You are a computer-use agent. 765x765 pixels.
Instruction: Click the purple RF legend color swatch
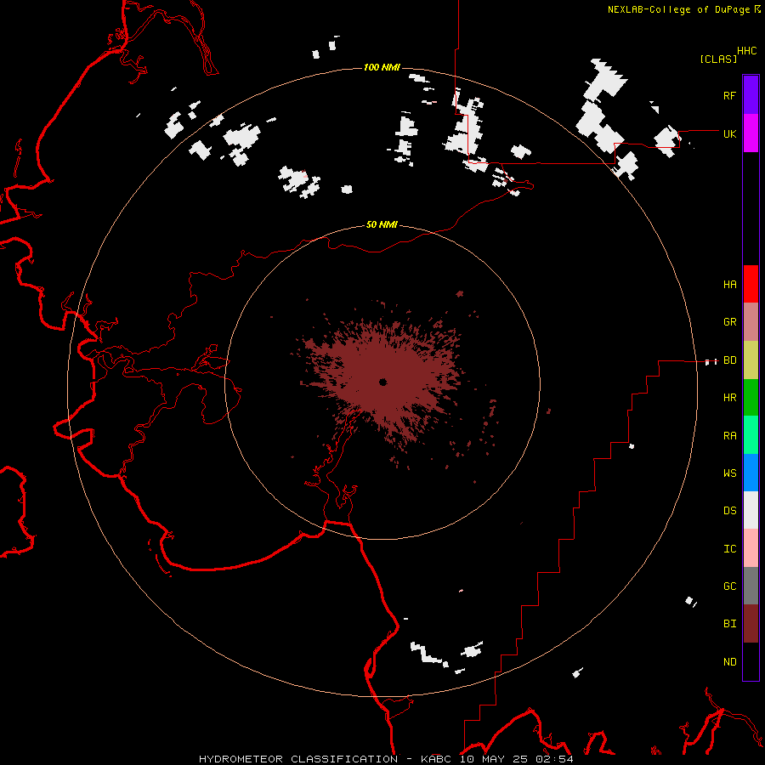pos(751,95)
